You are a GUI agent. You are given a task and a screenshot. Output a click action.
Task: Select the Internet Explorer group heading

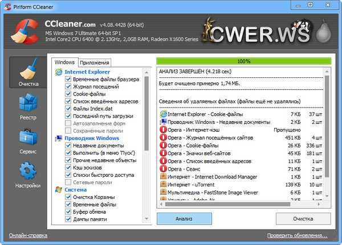(x=87, y=72)
